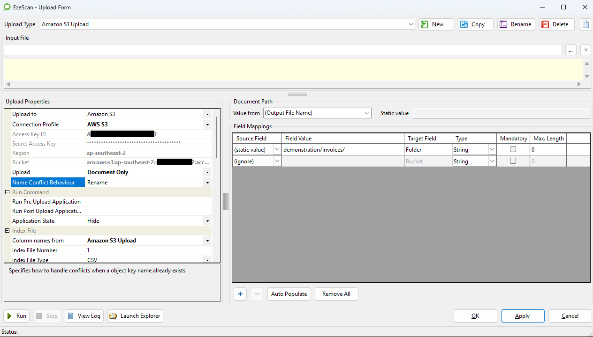
Task: Click the Copy upload type button
Action: coord(475,24)
